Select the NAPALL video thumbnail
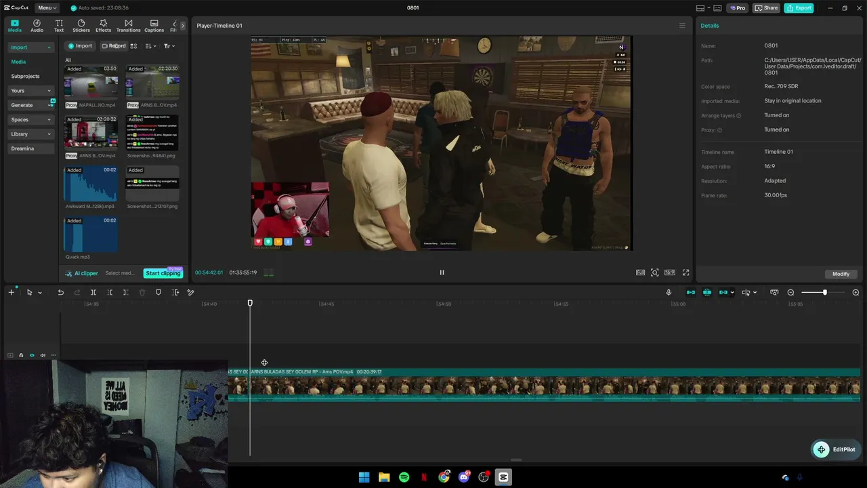The width and height of the screenshot is (867, 488). (91, 82)
